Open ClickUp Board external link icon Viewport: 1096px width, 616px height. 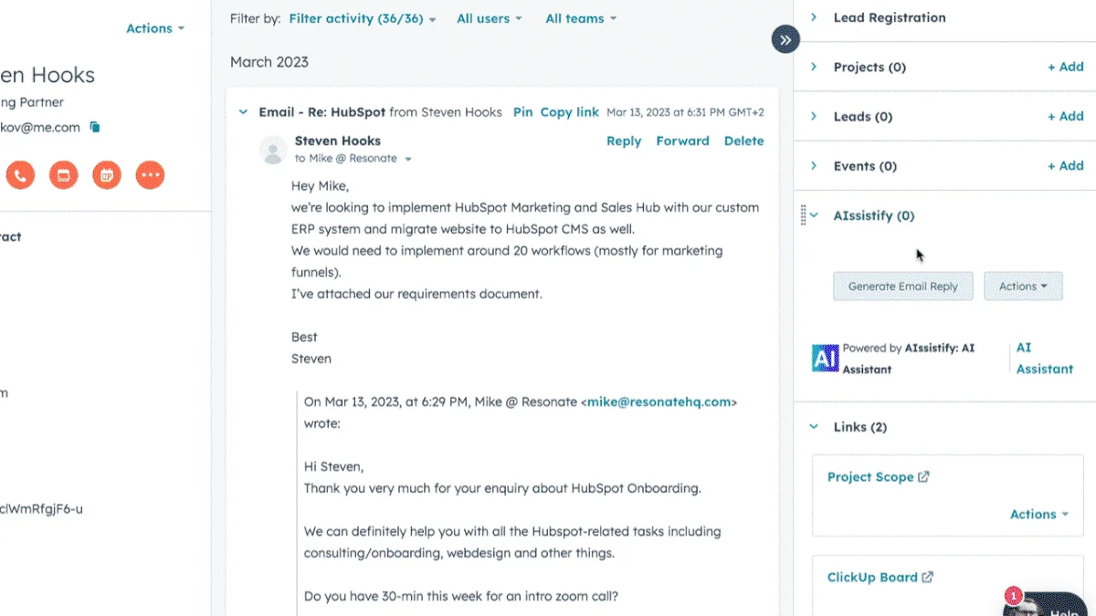tap(927, 578)
